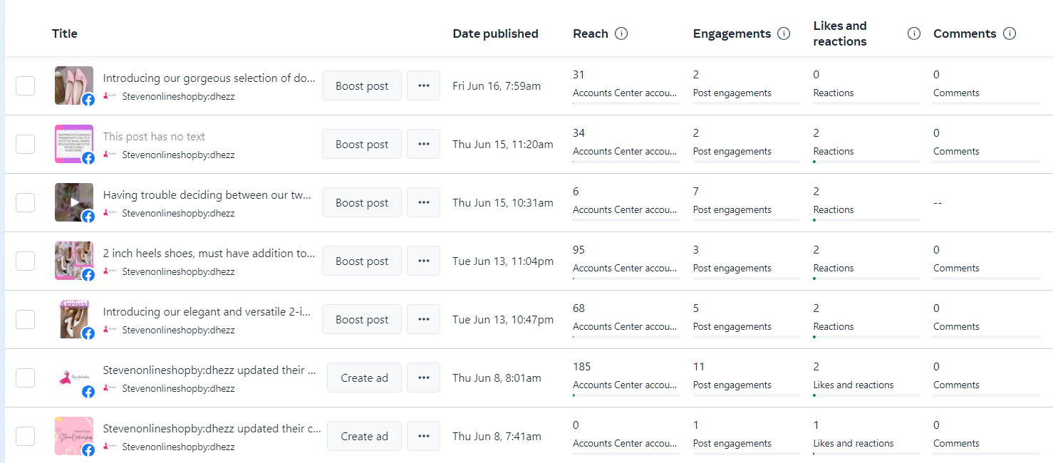Tick the checkbox for 'This post has no text'
Screen dimensions: 1053x463
pos(26,144)
